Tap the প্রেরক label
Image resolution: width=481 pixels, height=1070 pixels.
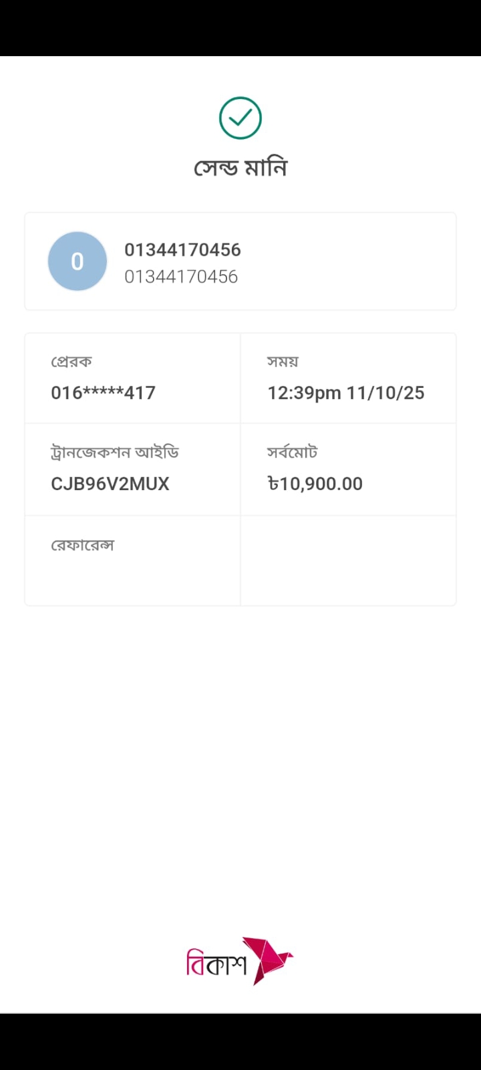coord(71,362)
